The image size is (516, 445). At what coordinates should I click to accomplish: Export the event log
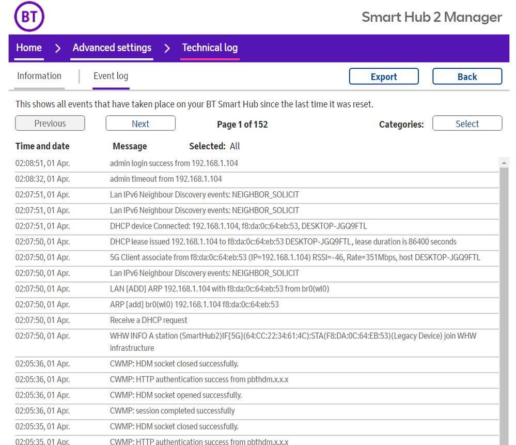click(384, 76)
